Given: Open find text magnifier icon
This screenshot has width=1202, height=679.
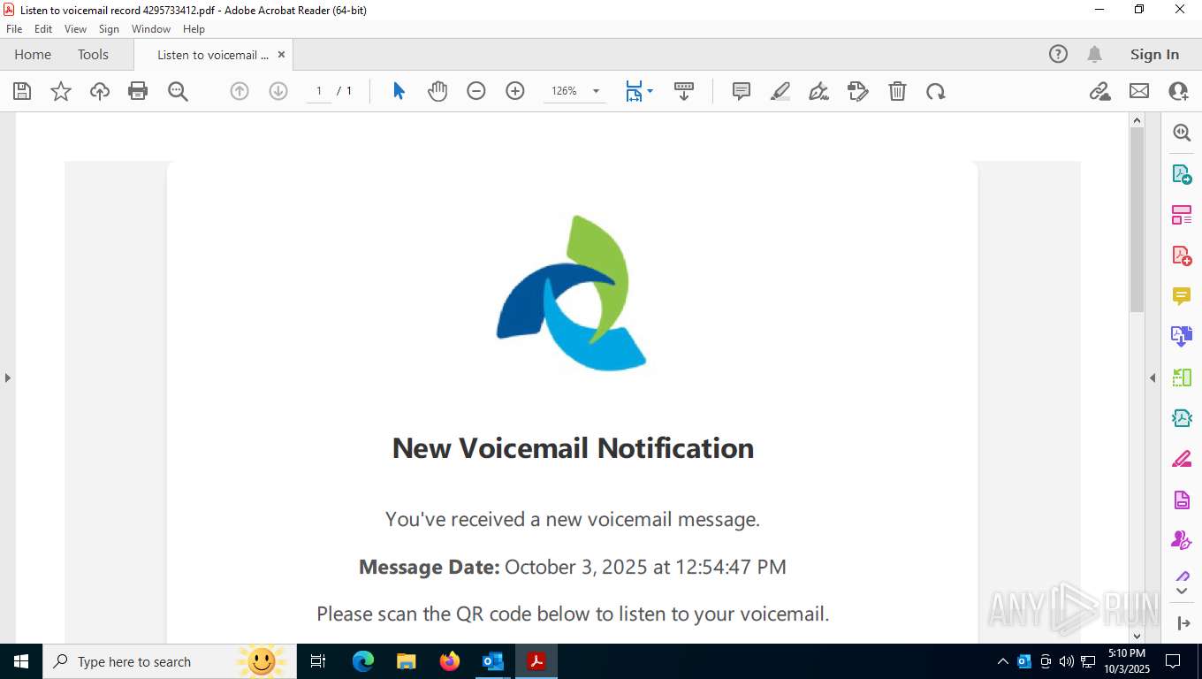Looking at the screenshot, I should point(178,91).
